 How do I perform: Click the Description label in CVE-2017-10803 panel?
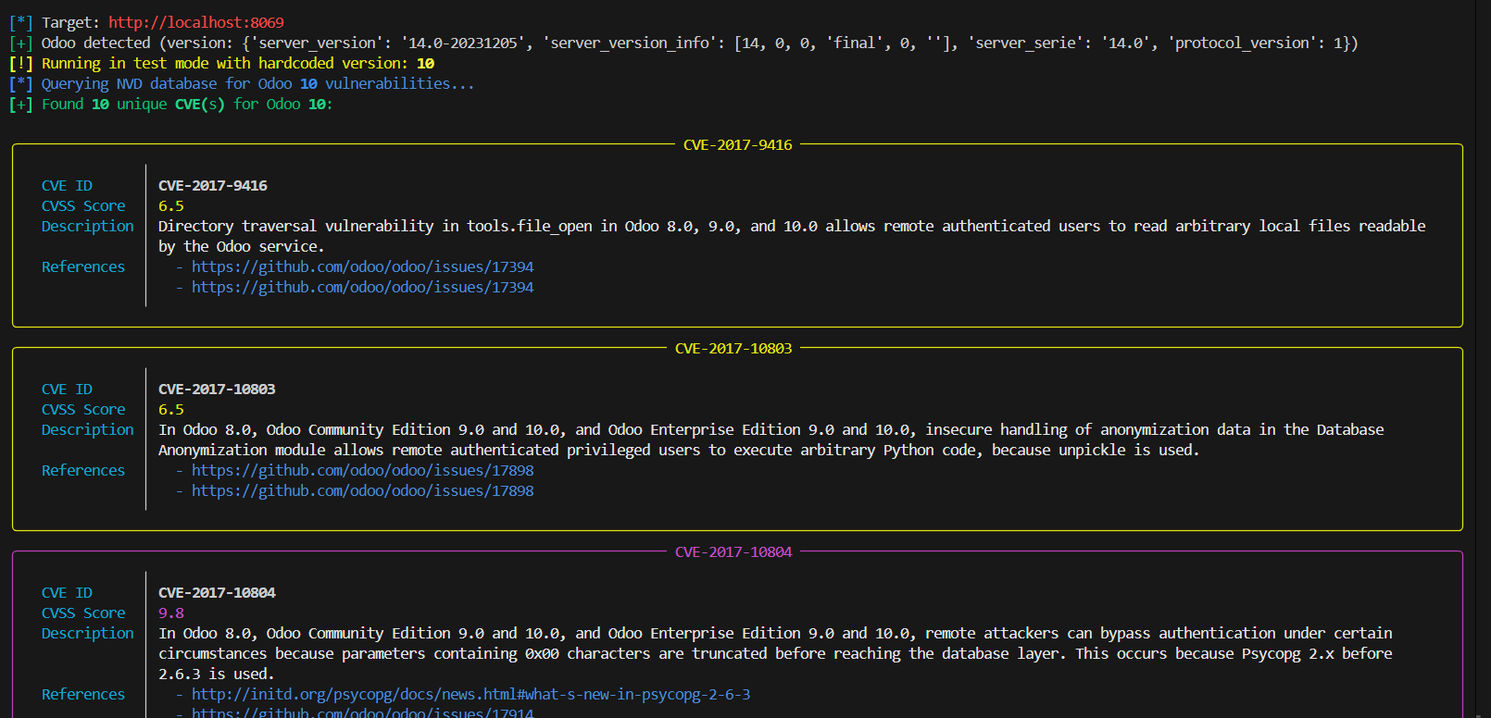coord(87,429)
